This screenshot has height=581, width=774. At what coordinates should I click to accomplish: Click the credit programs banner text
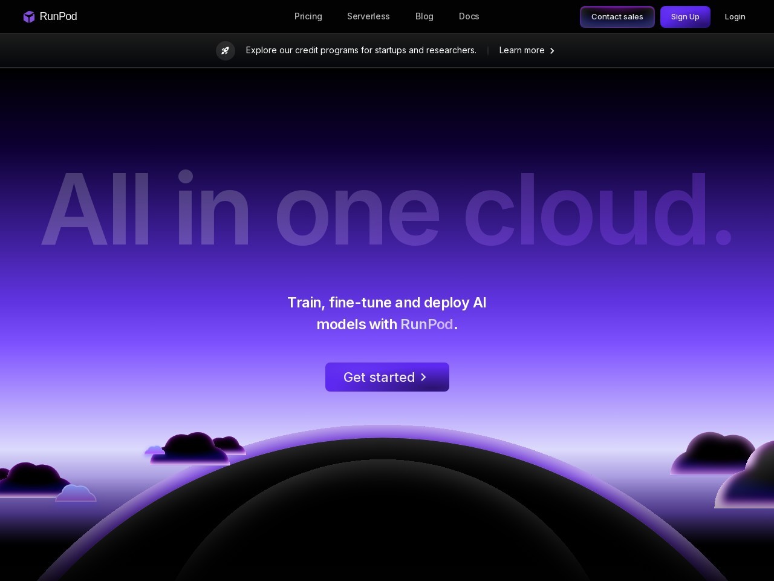361,50
